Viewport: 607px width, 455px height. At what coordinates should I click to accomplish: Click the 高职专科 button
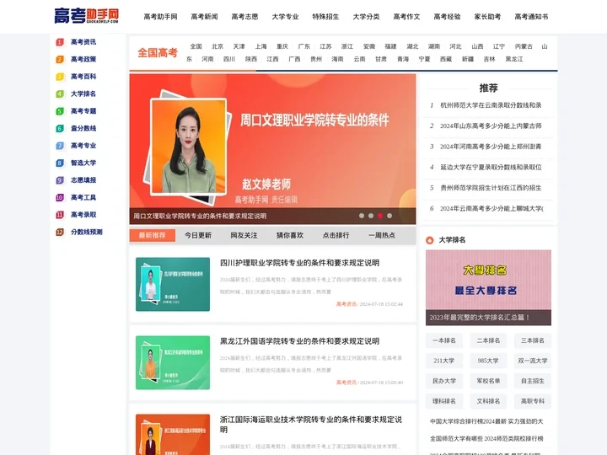pos(533,401)
